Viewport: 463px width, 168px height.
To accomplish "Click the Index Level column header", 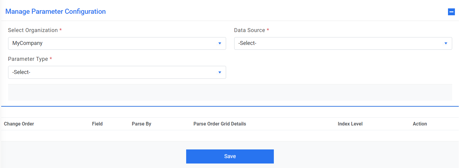I will [x=350, y=124].
